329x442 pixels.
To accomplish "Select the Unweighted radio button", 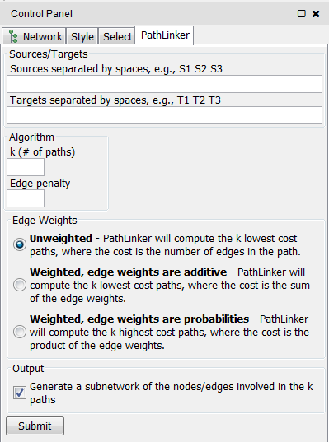I will coord(20,244).
